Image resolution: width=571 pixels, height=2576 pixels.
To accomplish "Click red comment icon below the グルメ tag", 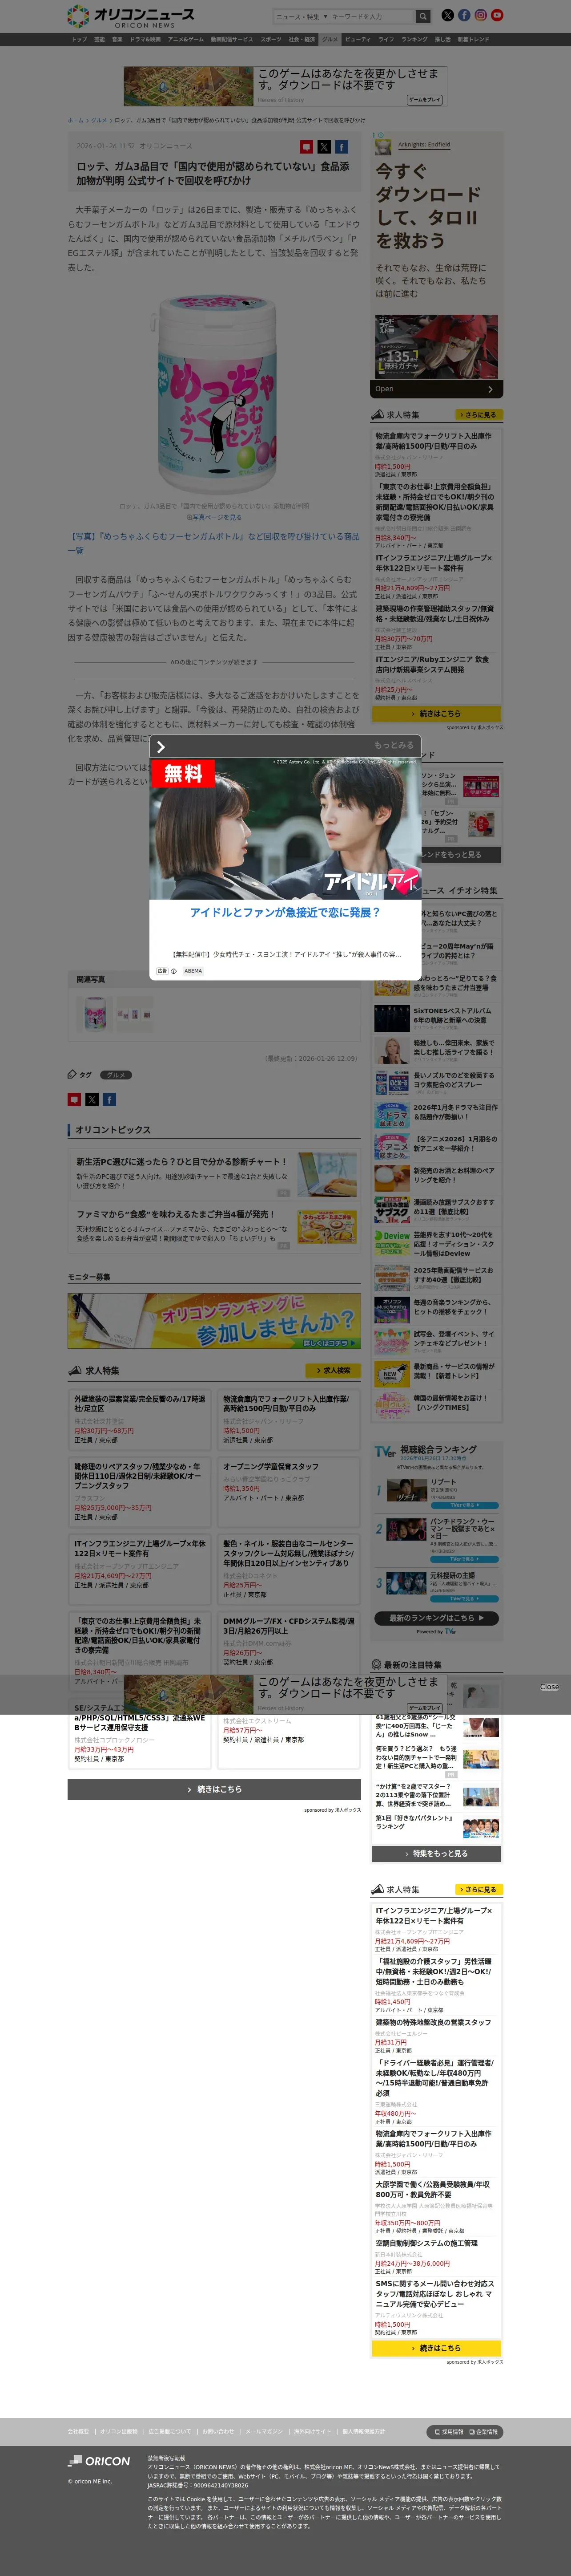I will click(74, 1099).
